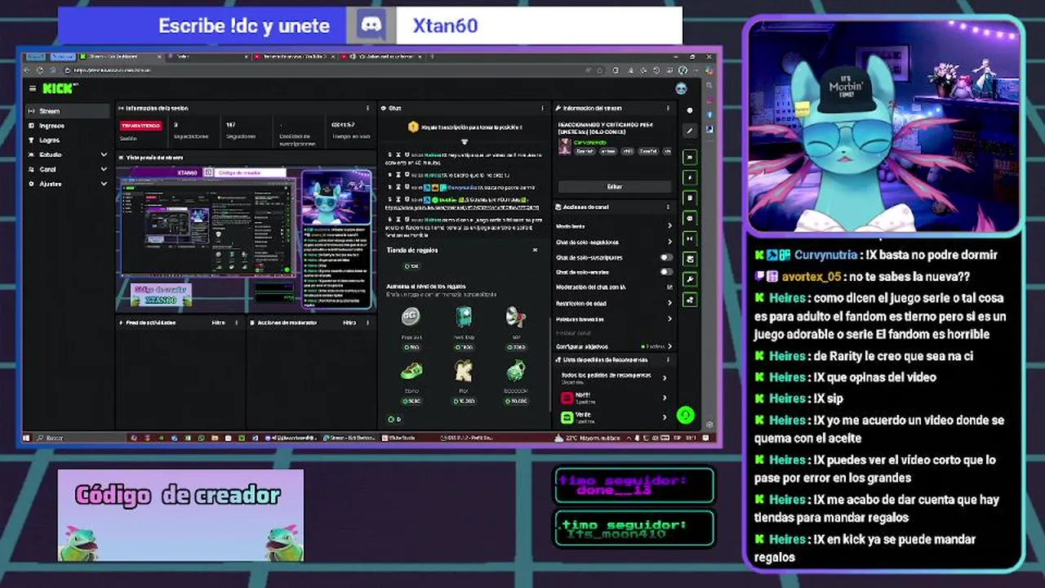Select the golden K trophy gift icon
The image size is (1045, 588).
pyautogui.click(x=464, y=371)
